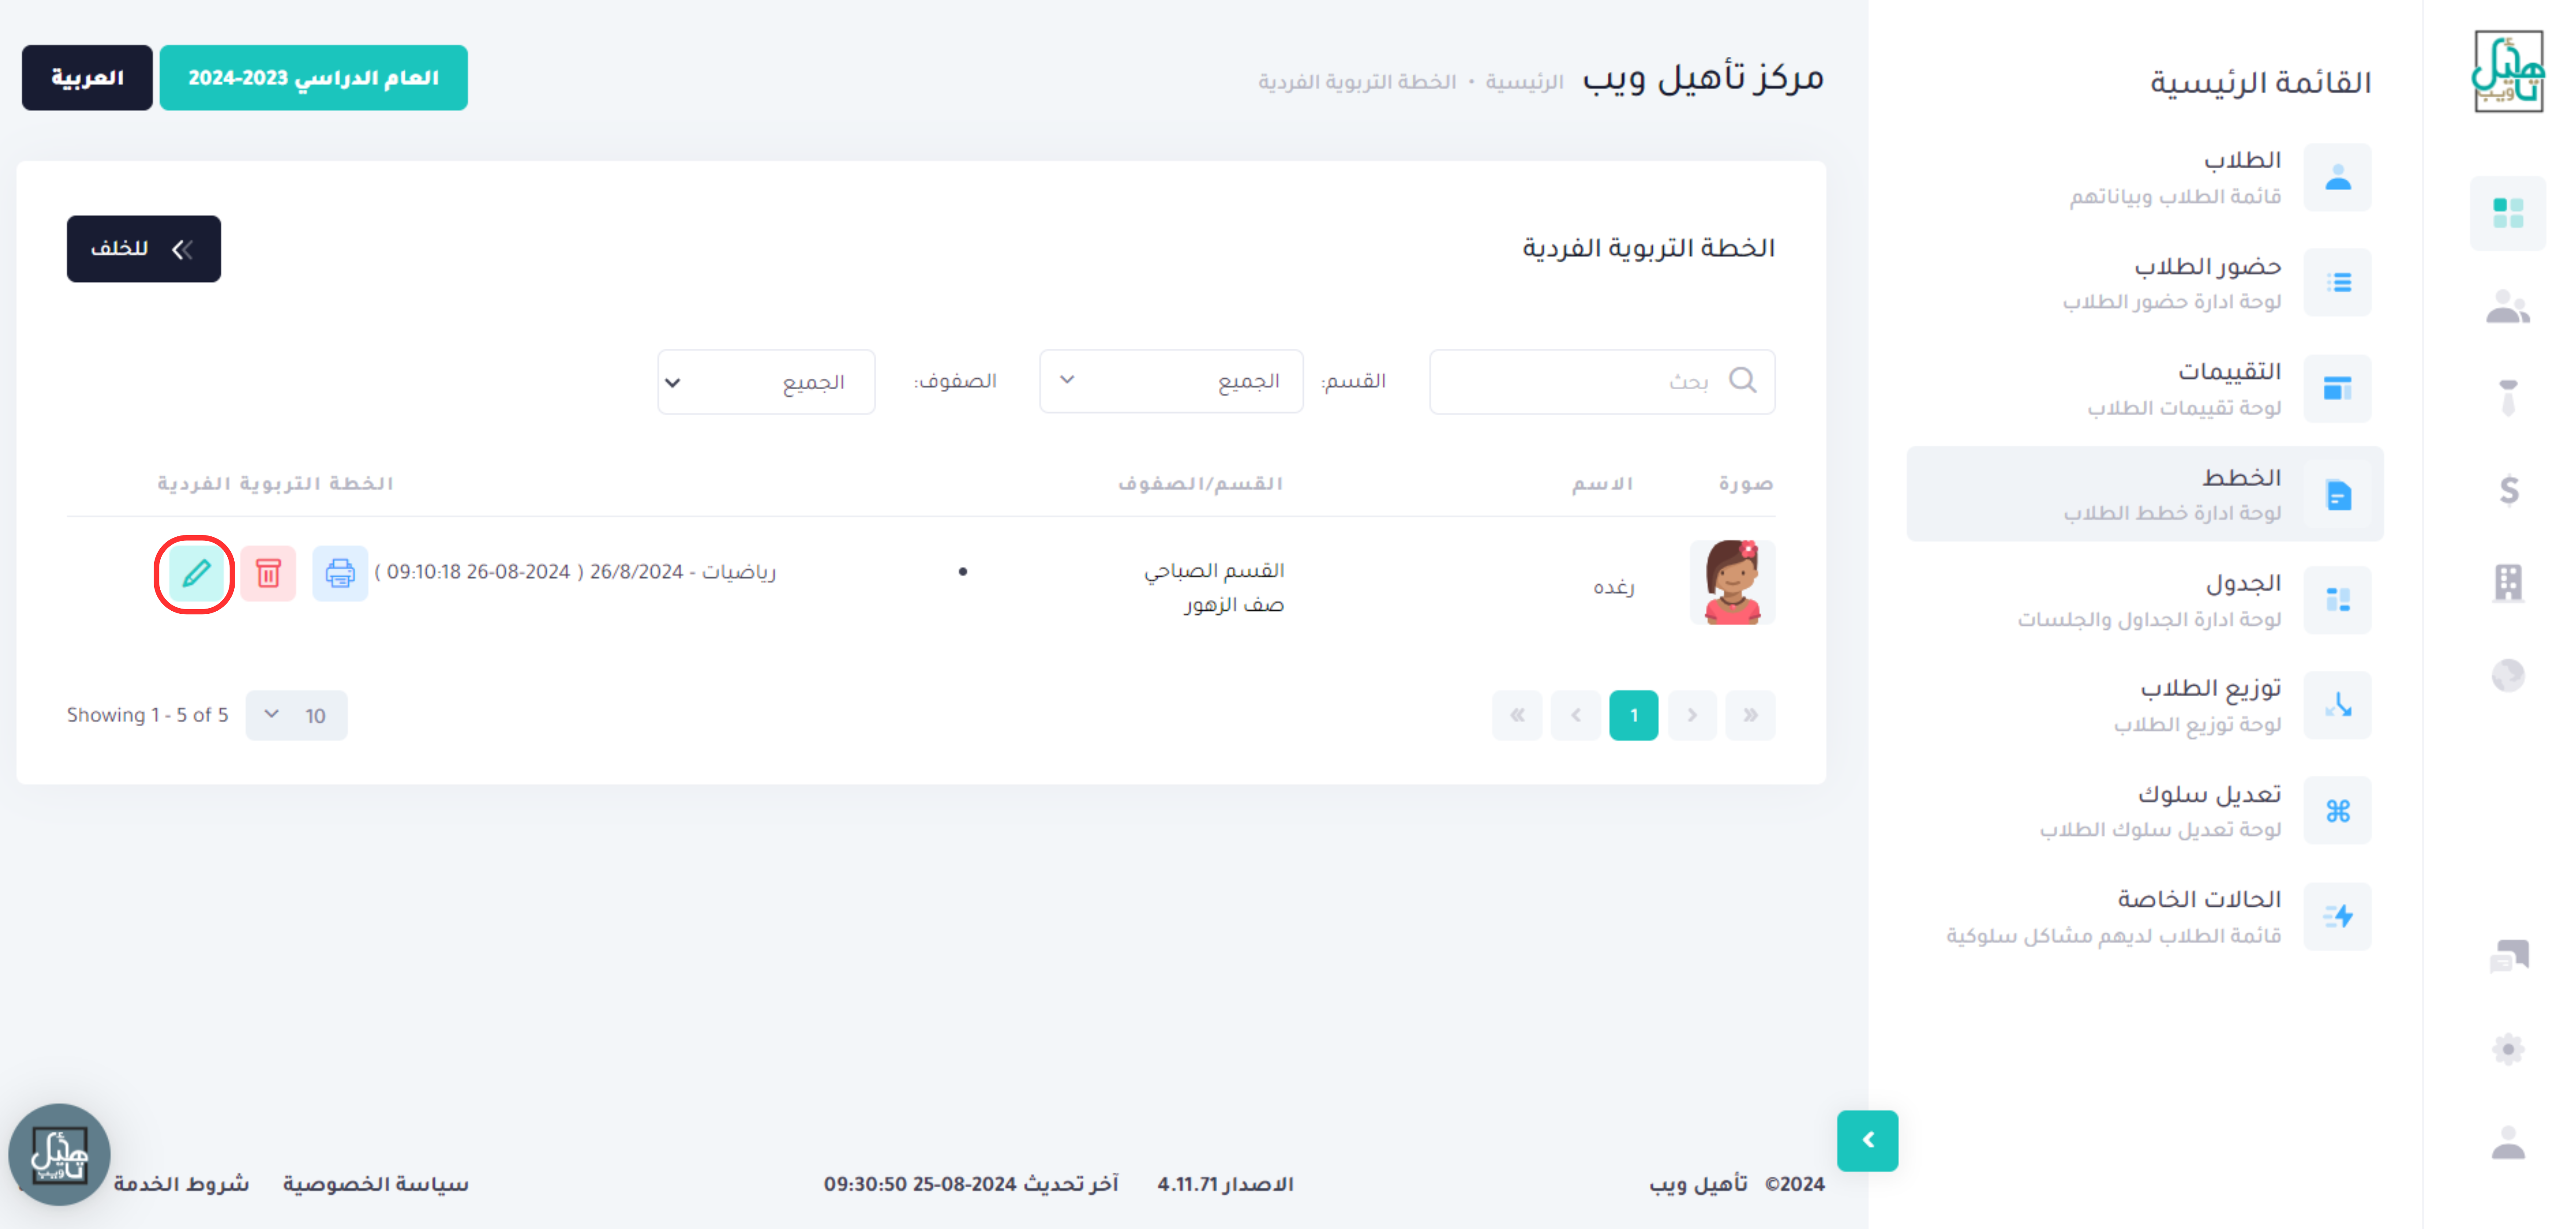Select التقييمات in the main menu
Image resolution: width=2576 pixels, height=1229 pixels.
2145,388
